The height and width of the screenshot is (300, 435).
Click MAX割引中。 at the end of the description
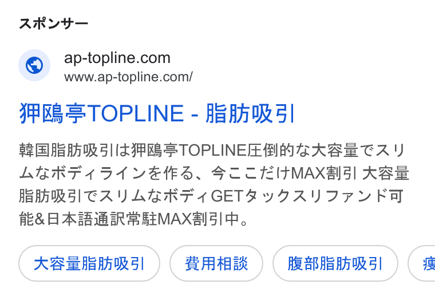[x=203, y=219]
